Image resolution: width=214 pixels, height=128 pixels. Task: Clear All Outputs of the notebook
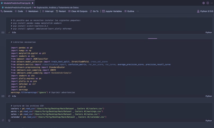click(x=78, y=11)
